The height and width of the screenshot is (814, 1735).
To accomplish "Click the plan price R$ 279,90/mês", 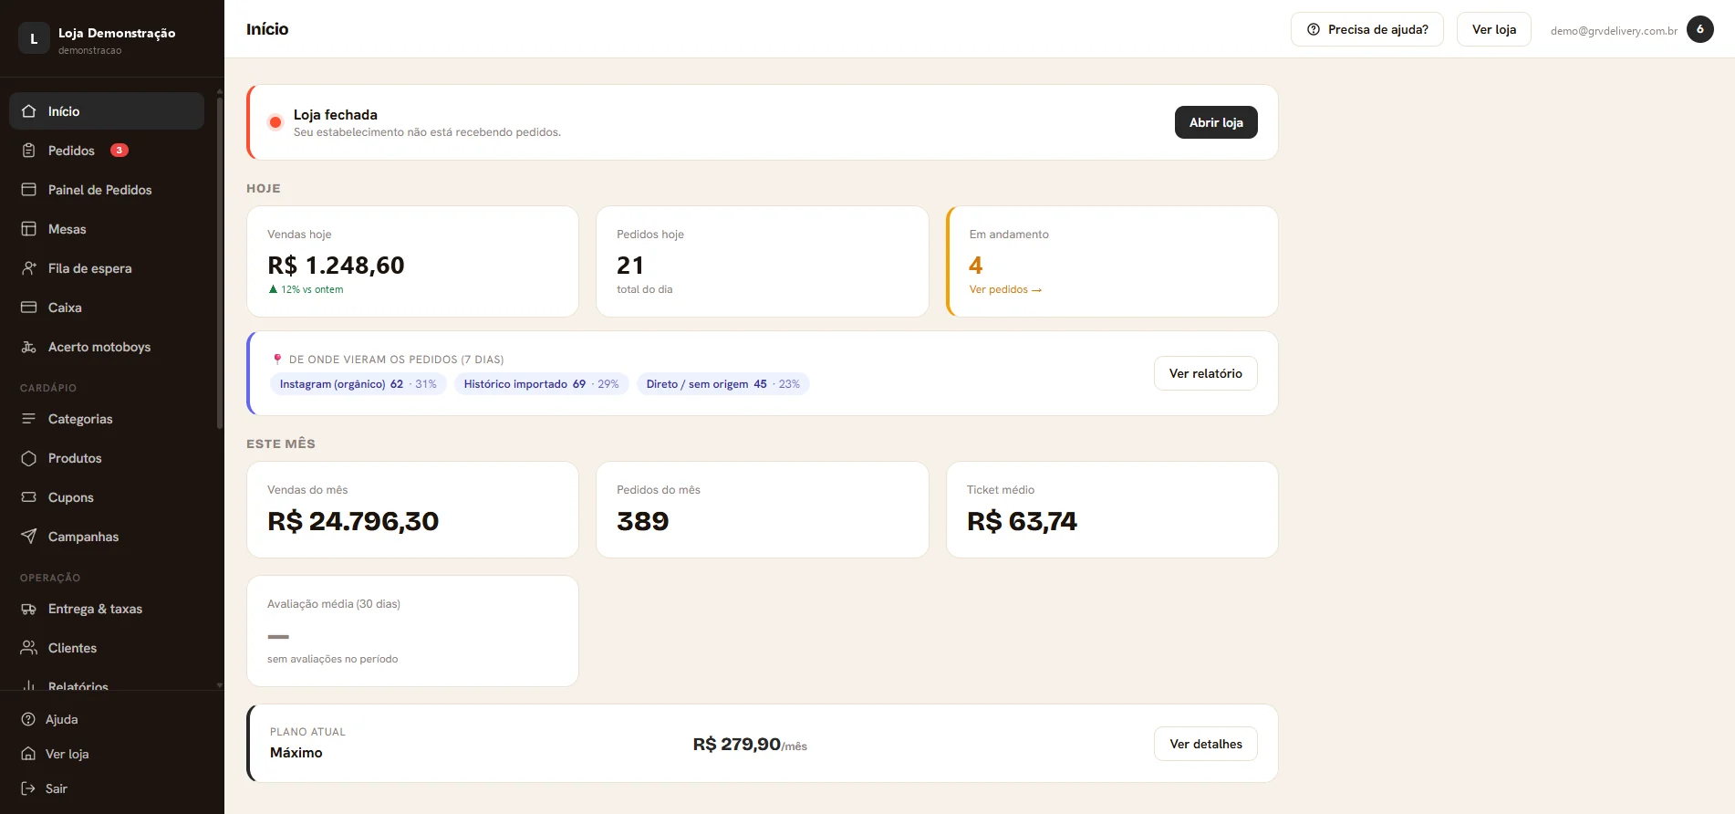I will click(750, 745).
